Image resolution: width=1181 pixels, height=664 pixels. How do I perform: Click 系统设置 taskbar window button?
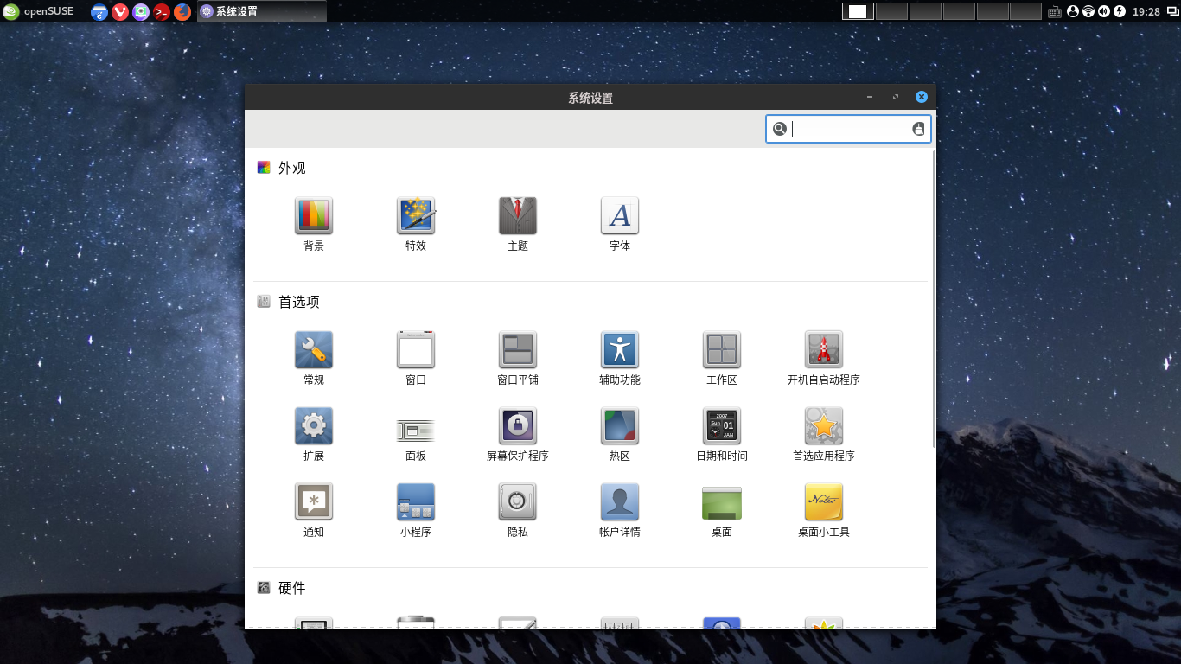coord(262,11)
